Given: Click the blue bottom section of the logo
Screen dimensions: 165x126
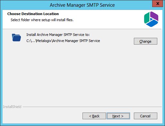Looking at the screenshot, I should pyautogui.click(x=152, y=24).
